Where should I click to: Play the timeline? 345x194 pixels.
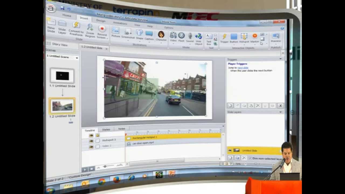pos(85,169)
